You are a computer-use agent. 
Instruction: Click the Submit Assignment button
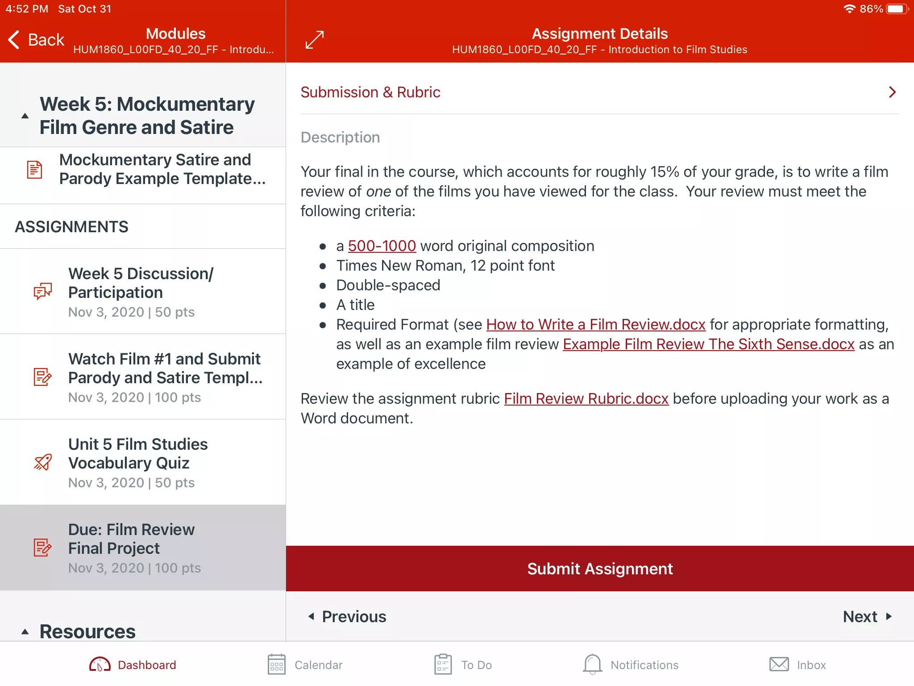tap(600, 569)
